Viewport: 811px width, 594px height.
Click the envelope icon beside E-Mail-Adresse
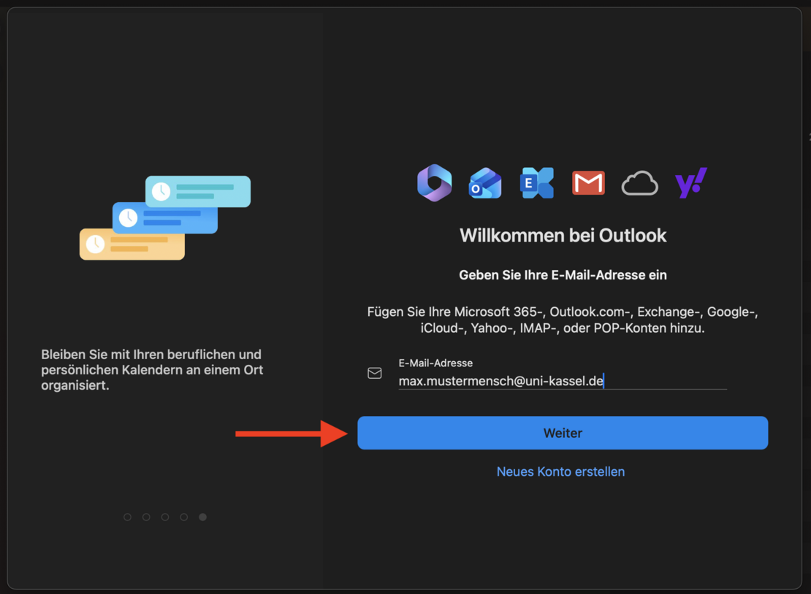click(x=375, y=373)
